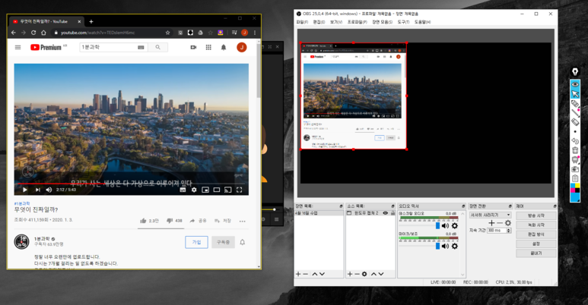Select the YouTube browser tab
This screenshot has width=588, height=305.
[46, 22]
